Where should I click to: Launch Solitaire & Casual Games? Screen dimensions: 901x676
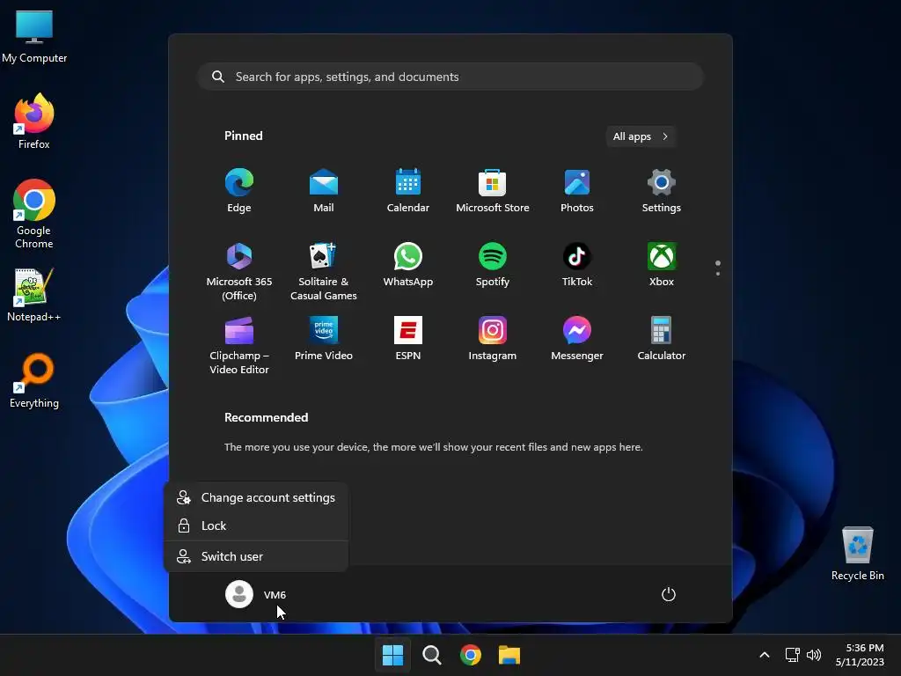(x=324, y=272)
